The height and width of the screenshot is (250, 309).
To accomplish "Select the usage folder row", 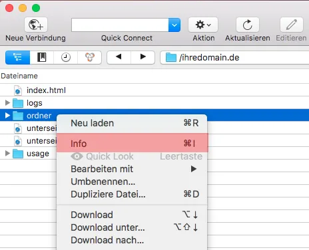I will pyautogui.click(x=154, y=154).
